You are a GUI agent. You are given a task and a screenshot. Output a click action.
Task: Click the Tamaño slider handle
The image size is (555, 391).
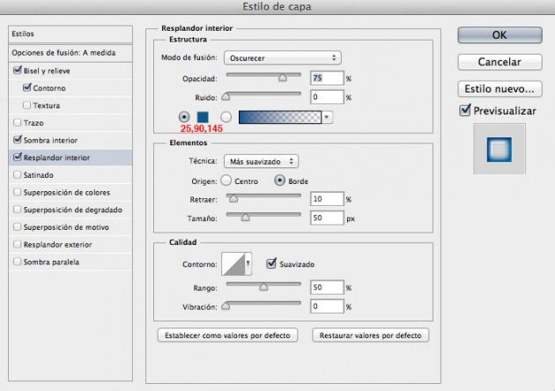coord(245,217)
